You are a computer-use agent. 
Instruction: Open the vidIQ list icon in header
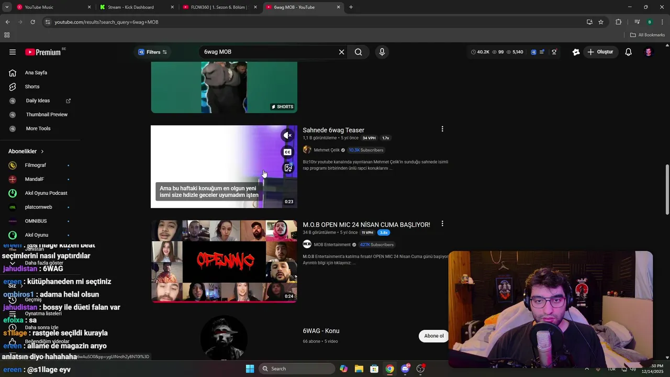pos(542,52)
